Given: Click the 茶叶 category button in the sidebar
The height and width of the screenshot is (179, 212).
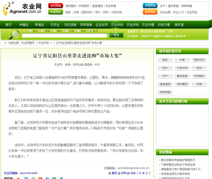Looking at the screenshot, I should coord(165,68).
